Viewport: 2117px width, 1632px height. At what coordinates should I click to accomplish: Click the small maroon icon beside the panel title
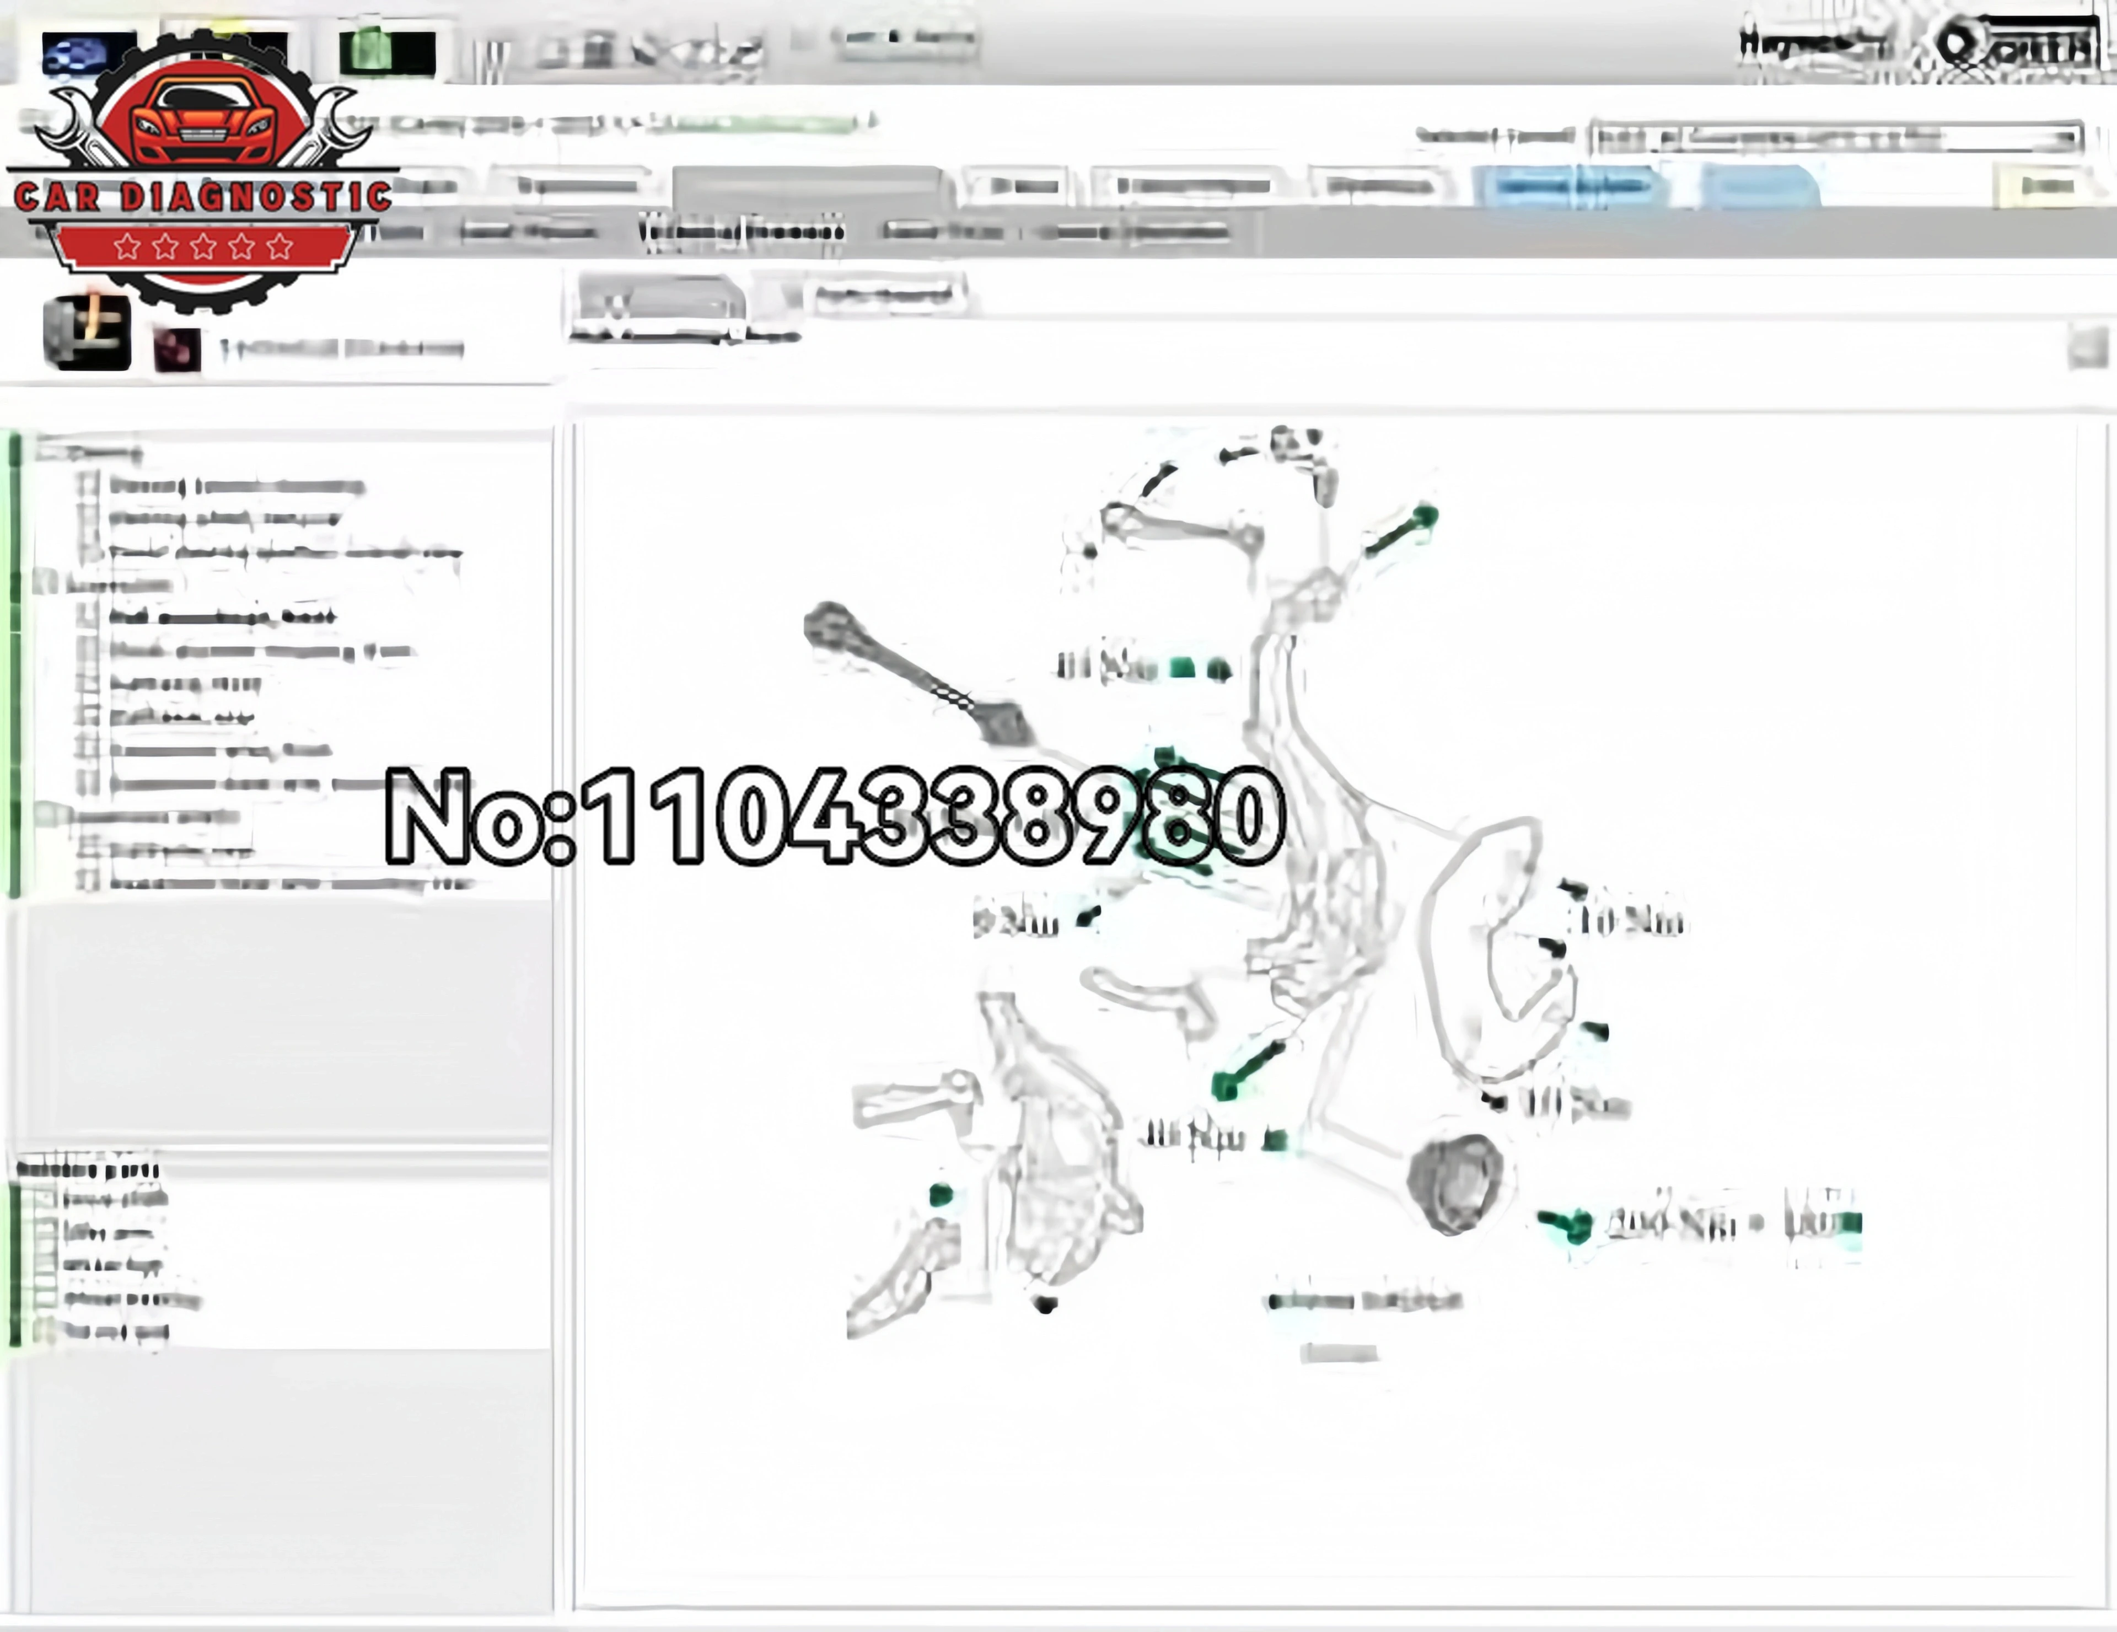point(178,349)
